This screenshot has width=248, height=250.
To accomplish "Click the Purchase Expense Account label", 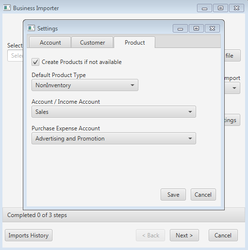I will [x=66, y=128].
